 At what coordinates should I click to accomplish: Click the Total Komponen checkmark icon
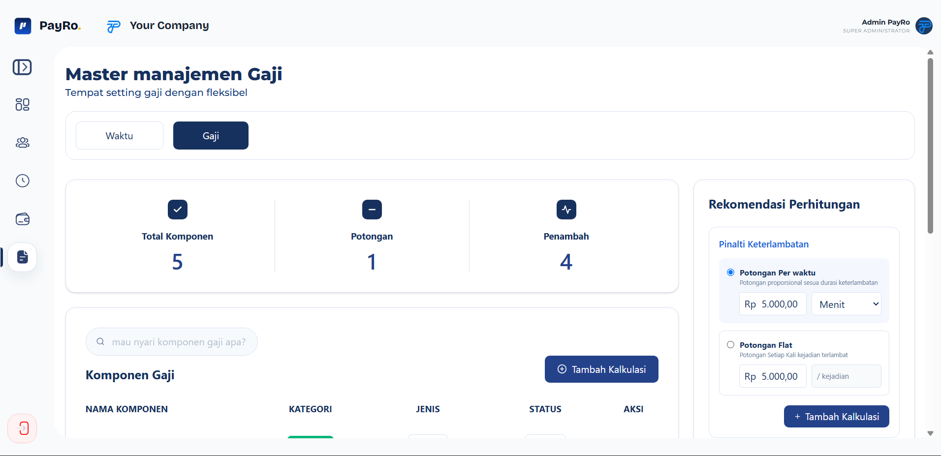tap(177, 210)
